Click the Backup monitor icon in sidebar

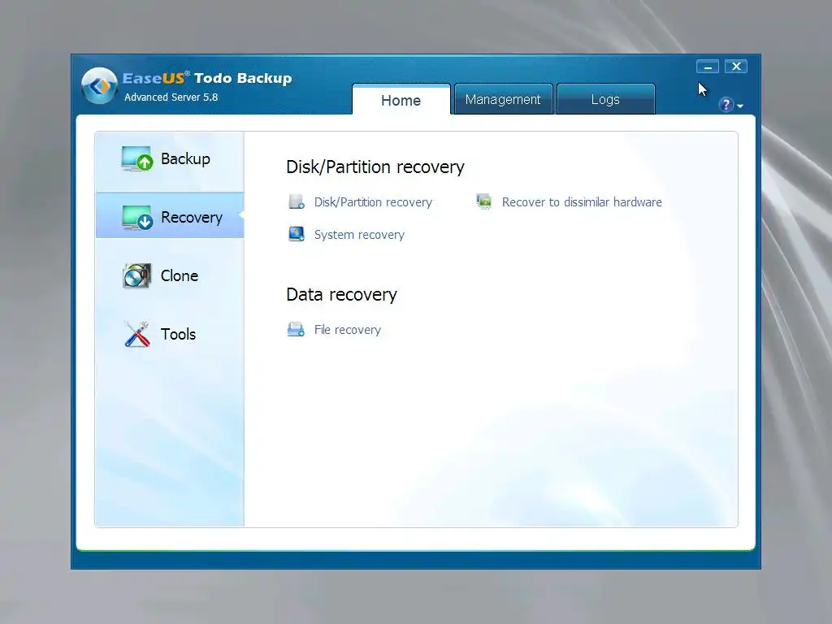(136, 158)
